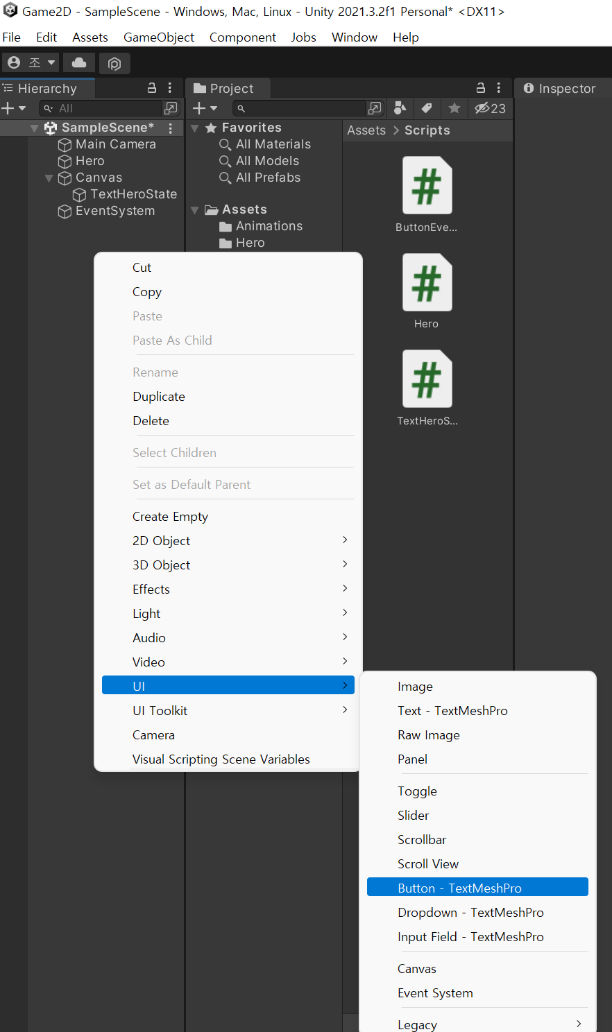612x1032 pixels.
Task: Expand the 3D Object submenu
Action: click(x=228, y=565)
